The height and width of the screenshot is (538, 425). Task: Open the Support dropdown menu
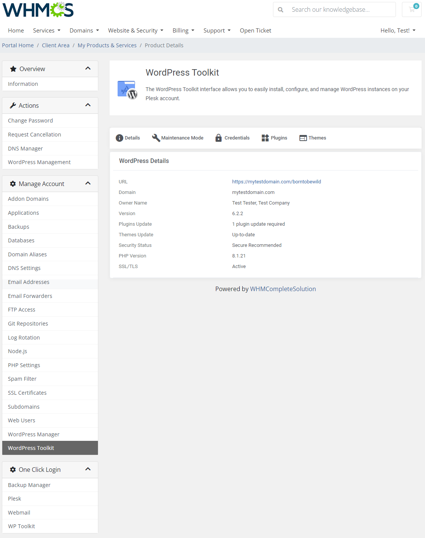tap(217, 31)
